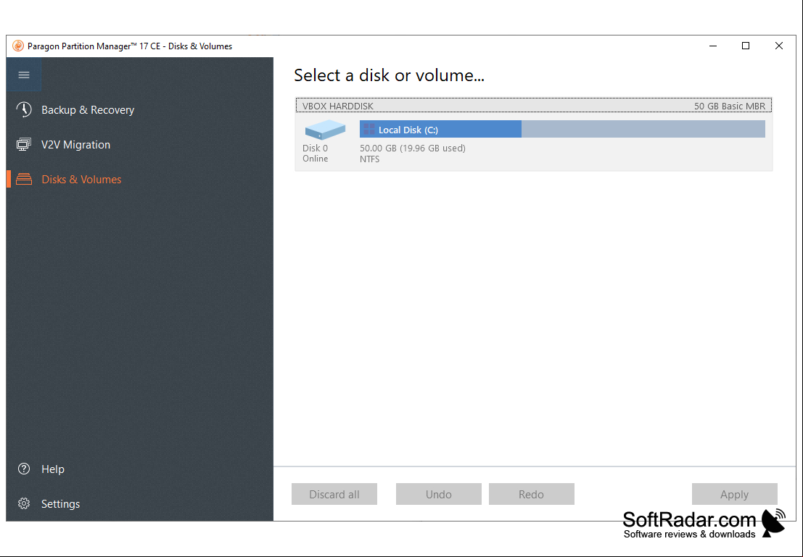Click the Help question mark icon
Image resolution: width=803 pixels, height=557 pixels.
point(23,469)
